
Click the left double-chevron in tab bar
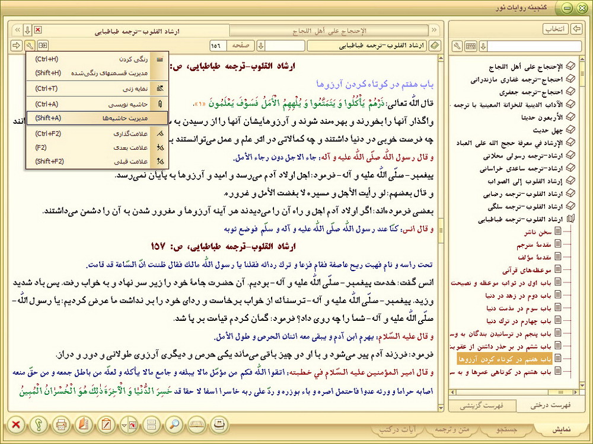(17, 30)
